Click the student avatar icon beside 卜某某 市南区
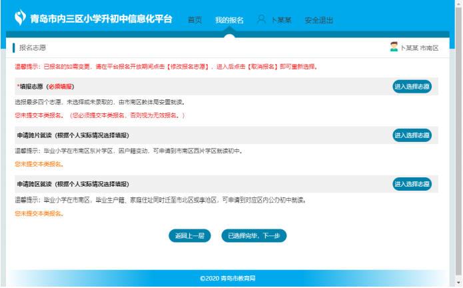 pyautogui.click(x=394, y=47)
